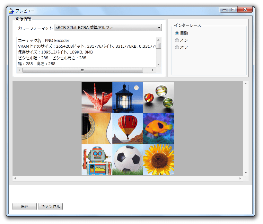Click the キャンセル button

point(50,206)
